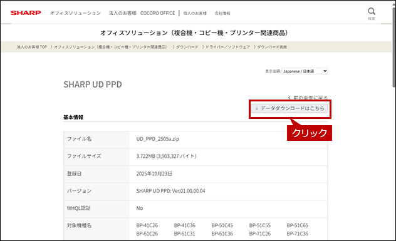Click the UD_PPD_2505a.zip file name text
The width and height of the screenshot is (396, 241).
pos(158,139)
